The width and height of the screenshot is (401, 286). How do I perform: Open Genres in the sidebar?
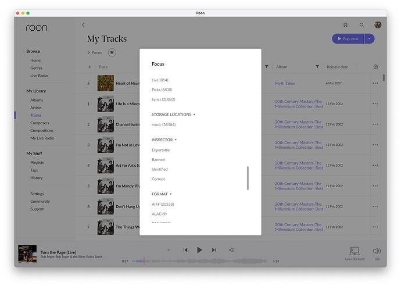(x=36, y=68)
